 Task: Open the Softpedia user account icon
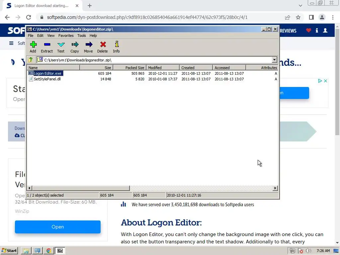(325, 30)
